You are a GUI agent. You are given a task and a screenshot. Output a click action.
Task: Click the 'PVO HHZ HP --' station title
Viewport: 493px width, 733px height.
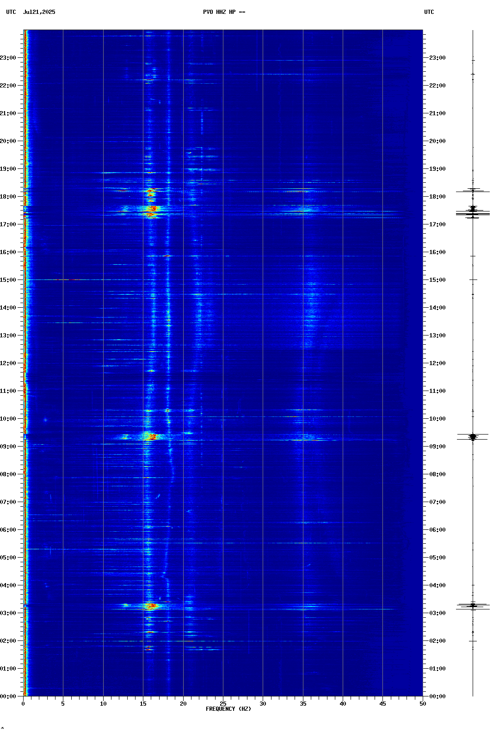pos(224,12)
